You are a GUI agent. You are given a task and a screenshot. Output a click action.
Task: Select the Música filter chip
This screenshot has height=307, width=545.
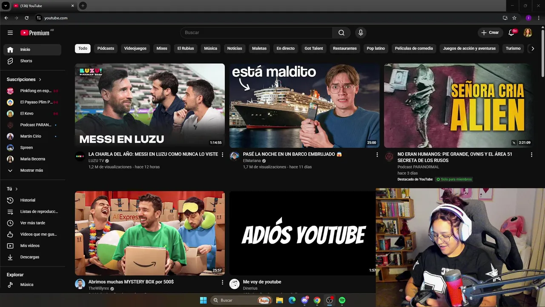211,49
